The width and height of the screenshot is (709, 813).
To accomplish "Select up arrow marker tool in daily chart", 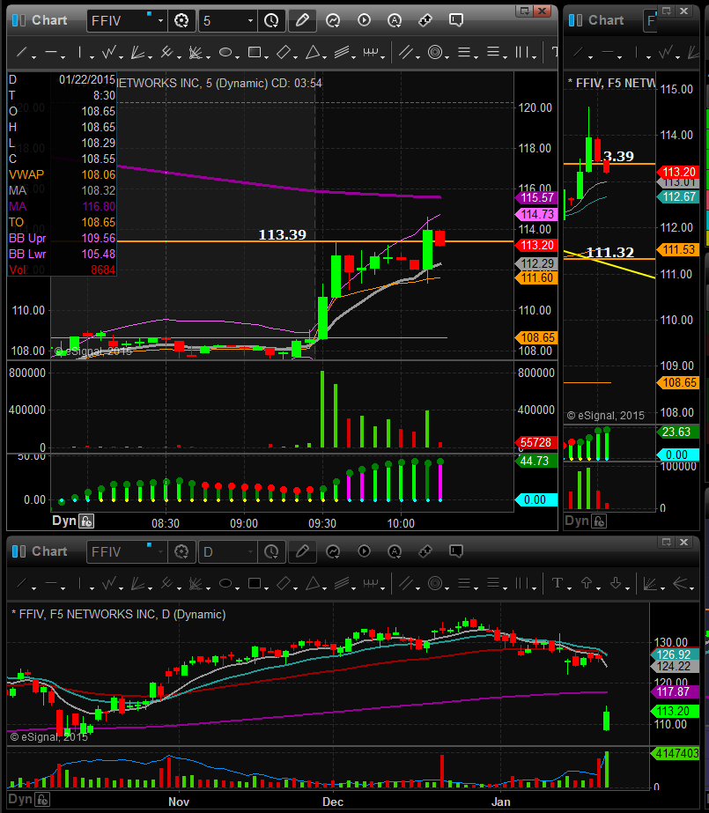I will (587, 583).
